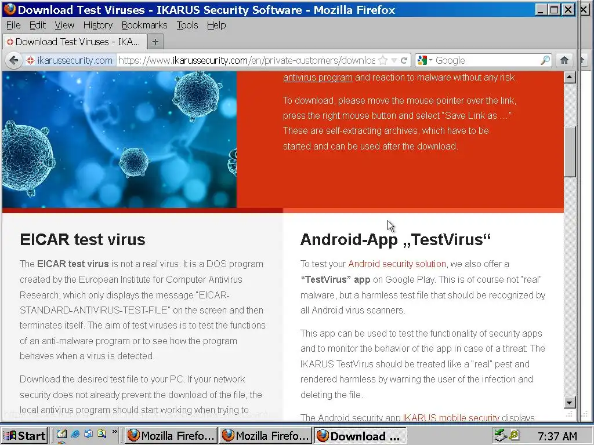
Task: Launch Internet Explorer from Quick Launch
Action: point(75,434)
